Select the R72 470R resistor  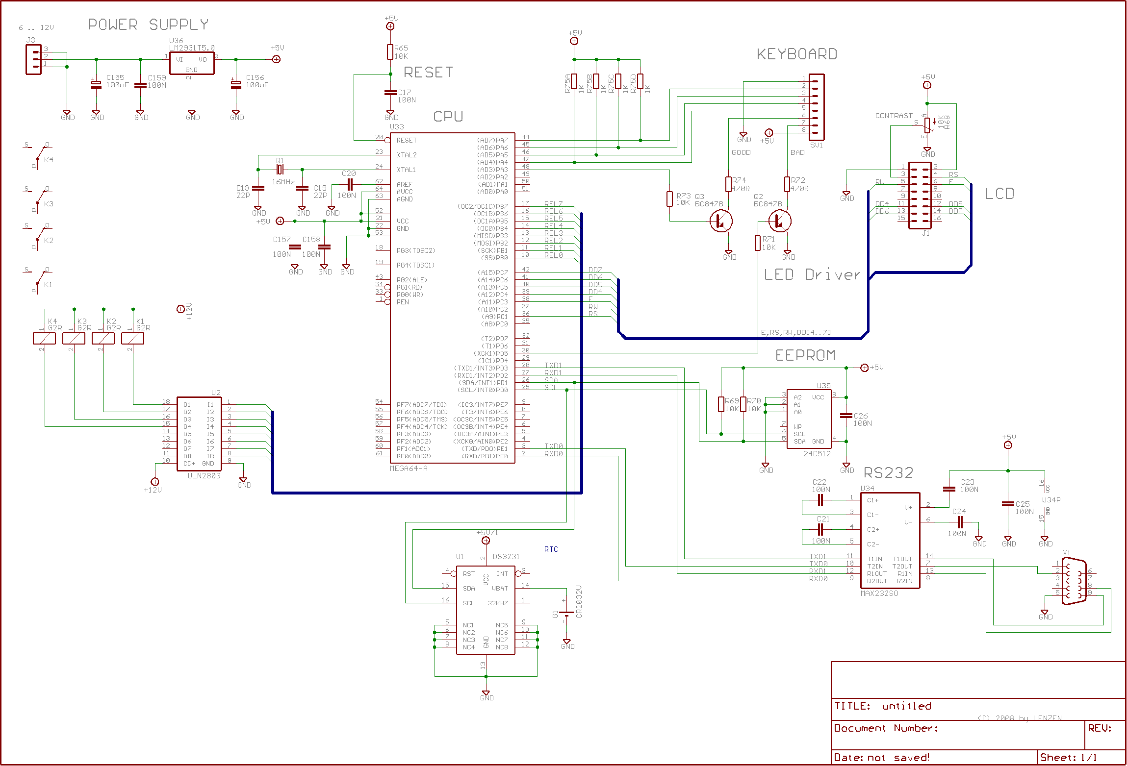(788, 184)
